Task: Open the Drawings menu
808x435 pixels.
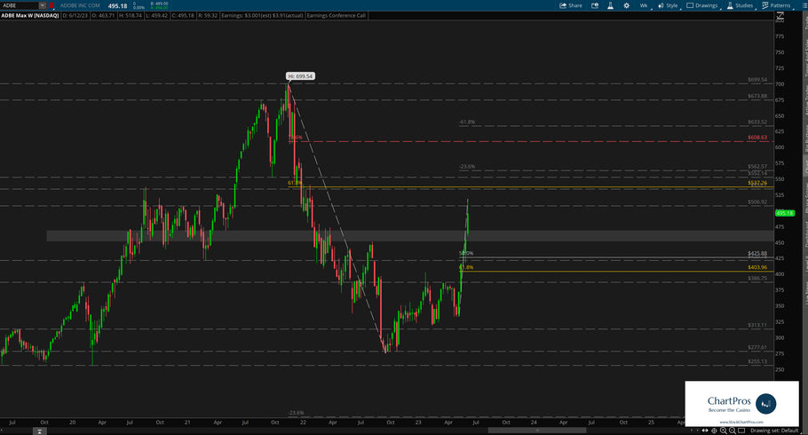Action: (x=702, y=5)
